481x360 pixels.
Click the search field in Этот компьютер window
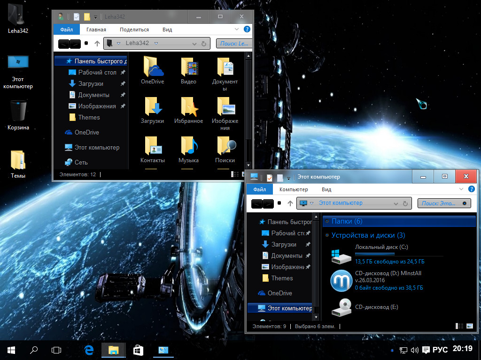pos(439,203)
